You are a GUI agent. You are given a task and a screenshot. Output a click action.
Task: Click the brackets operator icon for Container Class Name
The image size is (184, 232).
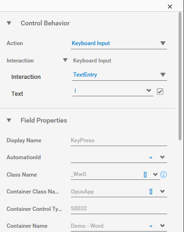point(151,192)
